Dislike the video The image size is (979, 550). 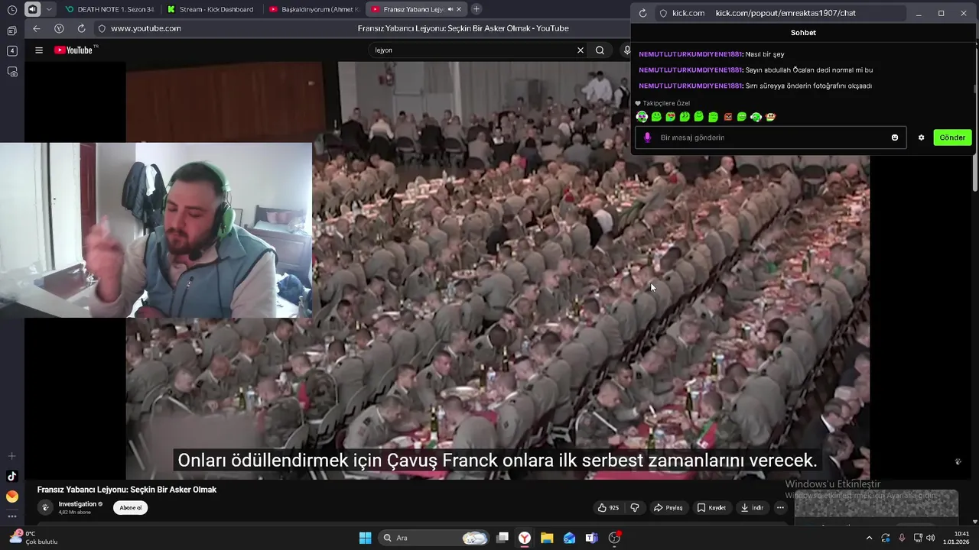pyautogui.click(x=634, y=508)
